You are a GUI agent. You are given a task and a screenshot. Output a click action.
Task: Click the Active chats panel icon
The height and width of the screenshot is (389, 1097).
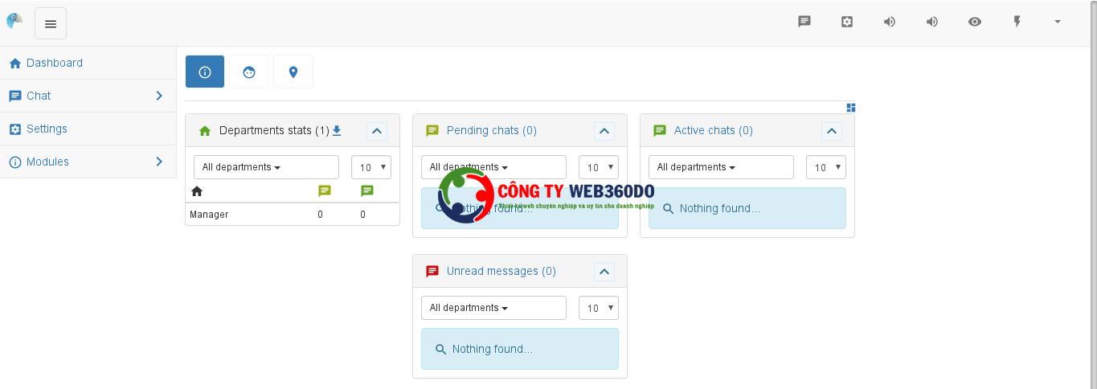[660, 130]
